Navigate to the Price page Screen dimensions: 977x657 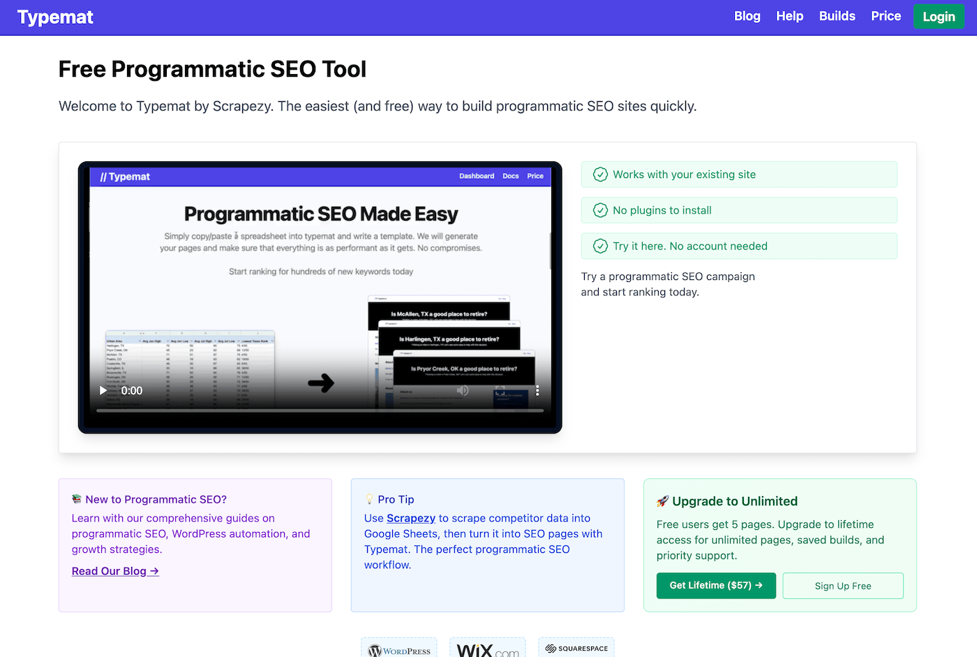tap(886, 16)
